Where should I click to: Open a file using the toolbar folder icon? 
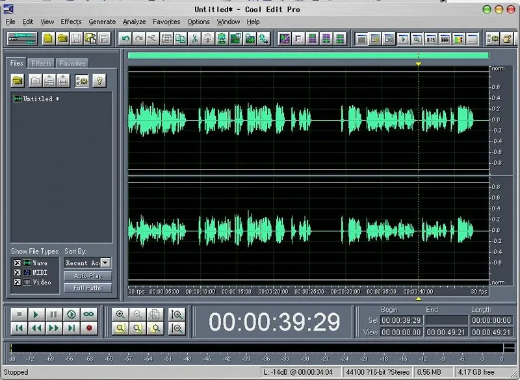[x=62, y=39]
